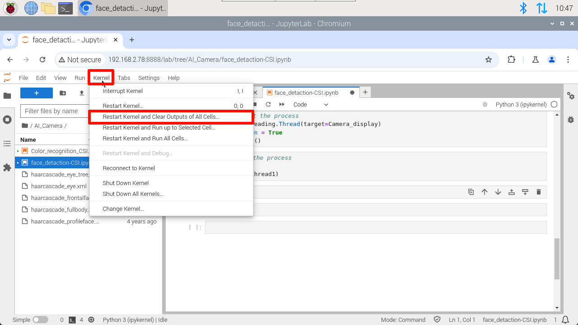Image resolution: width=578 pixels, height=325 pixels.
Task: Click Shut Down All Kernels
Action: click(171, 194)
